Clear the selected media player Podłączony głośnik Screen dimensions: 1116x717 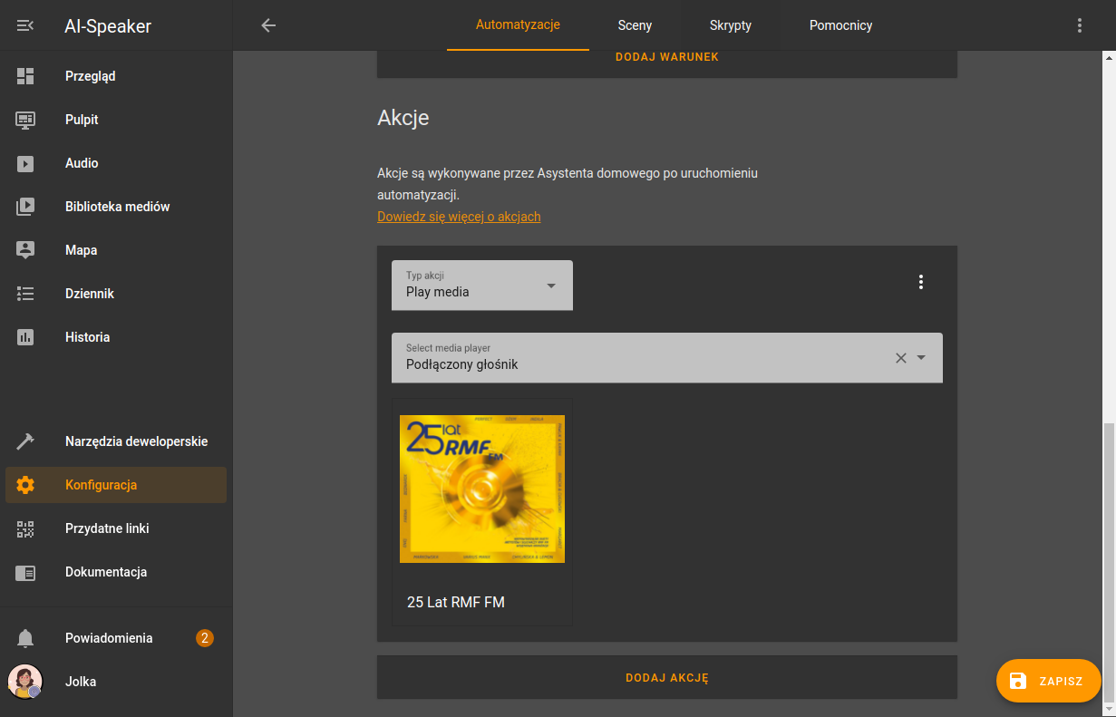[900, 358]
